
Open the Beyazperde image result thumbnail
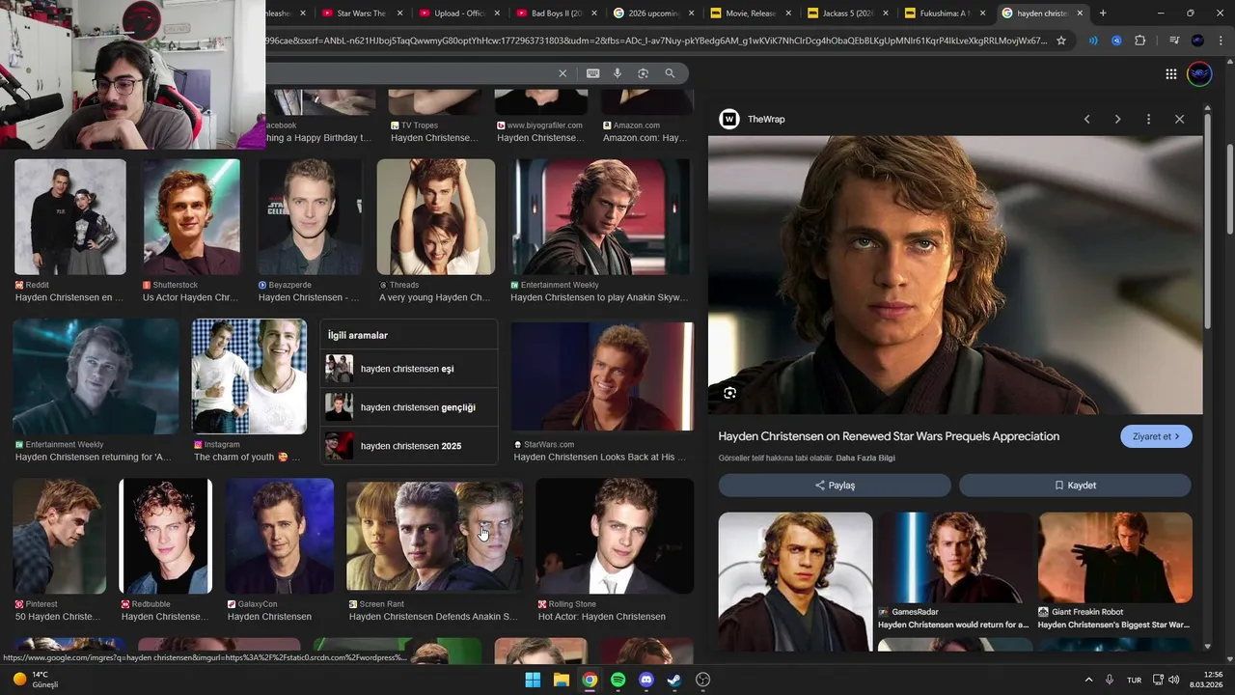310,217
